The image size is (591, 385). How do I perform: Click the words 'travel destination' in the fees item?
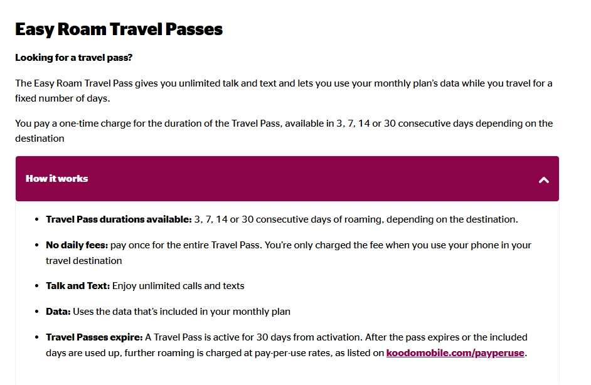click(x=83, y=261)
